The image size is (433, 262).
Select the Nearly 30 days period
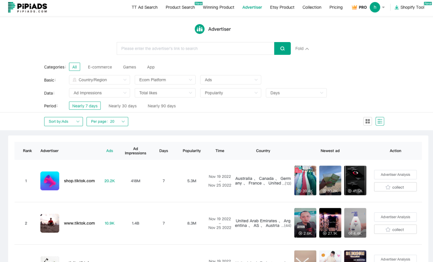pos(122,106)
